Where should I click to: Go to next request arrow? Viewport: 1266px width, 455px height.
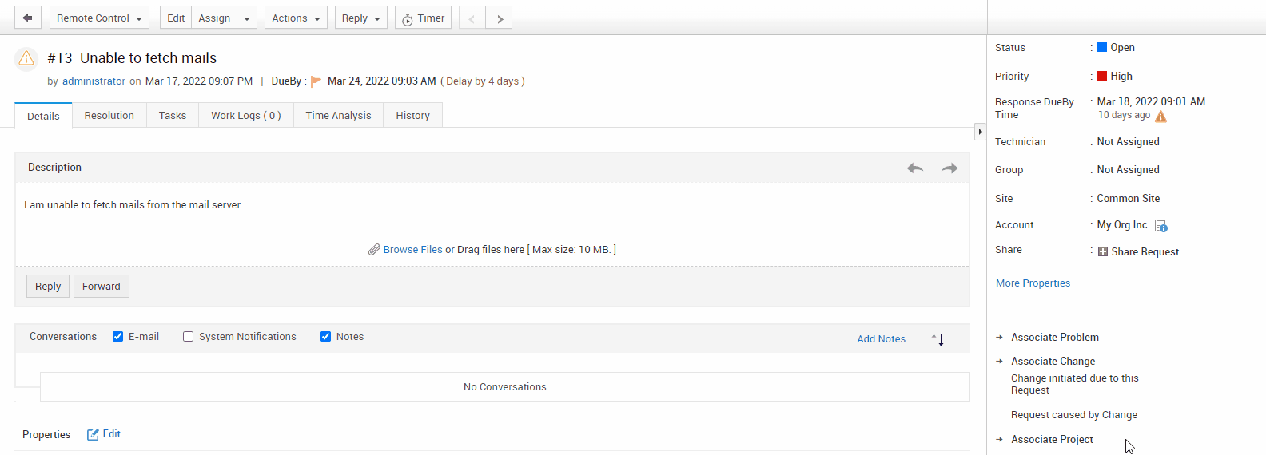point(500,18)
